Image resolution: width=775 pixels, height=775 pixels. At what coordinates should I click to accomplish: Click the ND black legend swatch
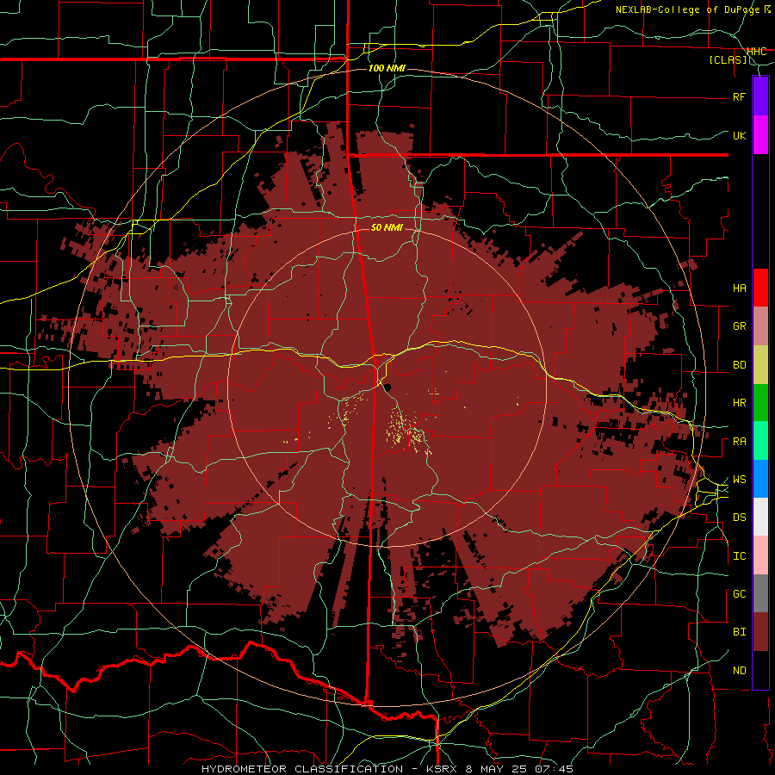click(760, 670)
